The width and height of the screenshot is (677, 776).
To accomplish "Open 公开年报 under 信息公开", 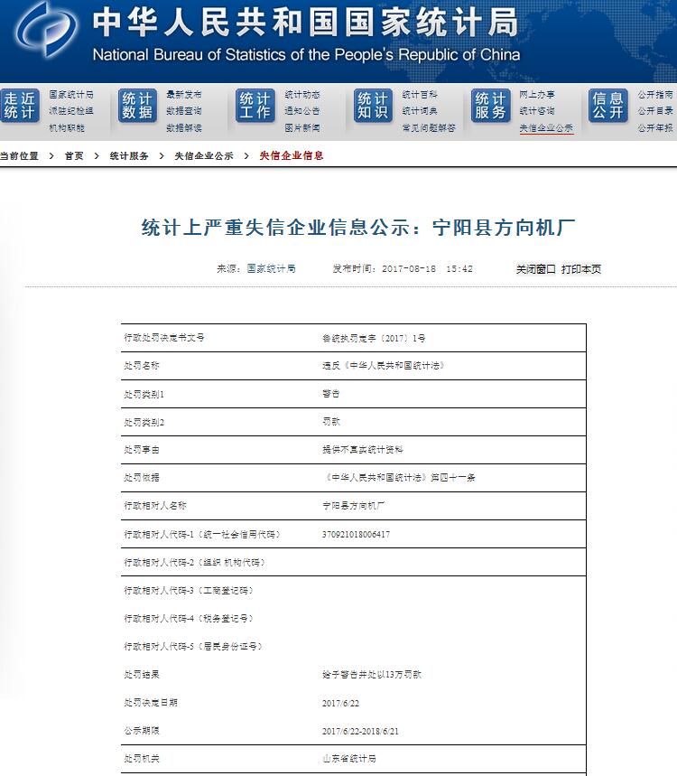I will point(655,127).
